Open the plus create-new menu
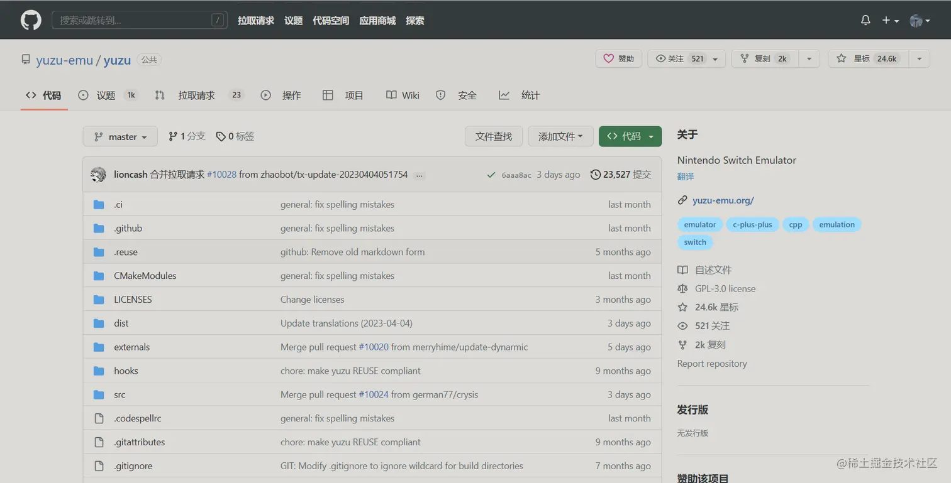 (x=889, y=20)
